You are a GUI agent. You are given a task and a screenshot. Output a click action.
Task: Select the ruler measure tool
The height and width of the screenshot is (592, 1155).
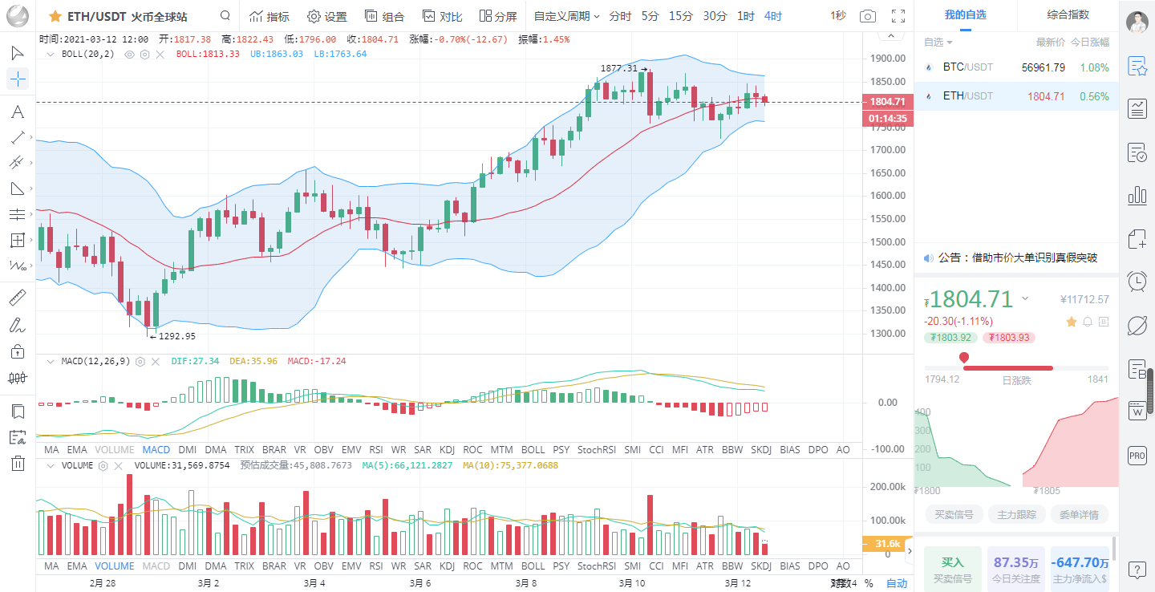[18, 298]
